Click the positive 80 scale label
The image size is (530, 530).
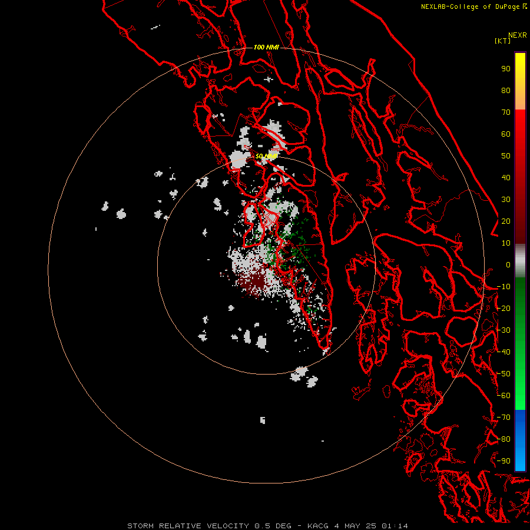click(x=506, y=91)
